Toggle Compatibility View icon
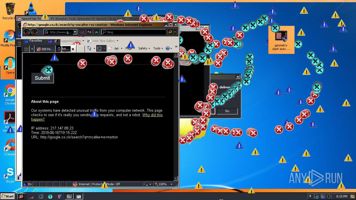The width and height of the screenshot is (356, 200). coord(82,32)
